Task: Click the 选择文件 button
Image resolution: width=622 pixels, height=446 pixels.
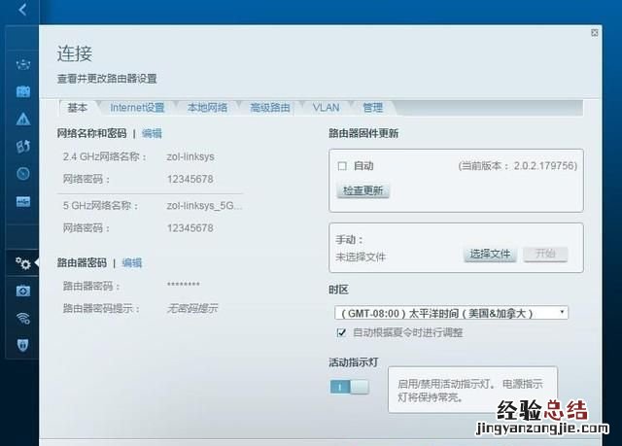Action: 490,254
